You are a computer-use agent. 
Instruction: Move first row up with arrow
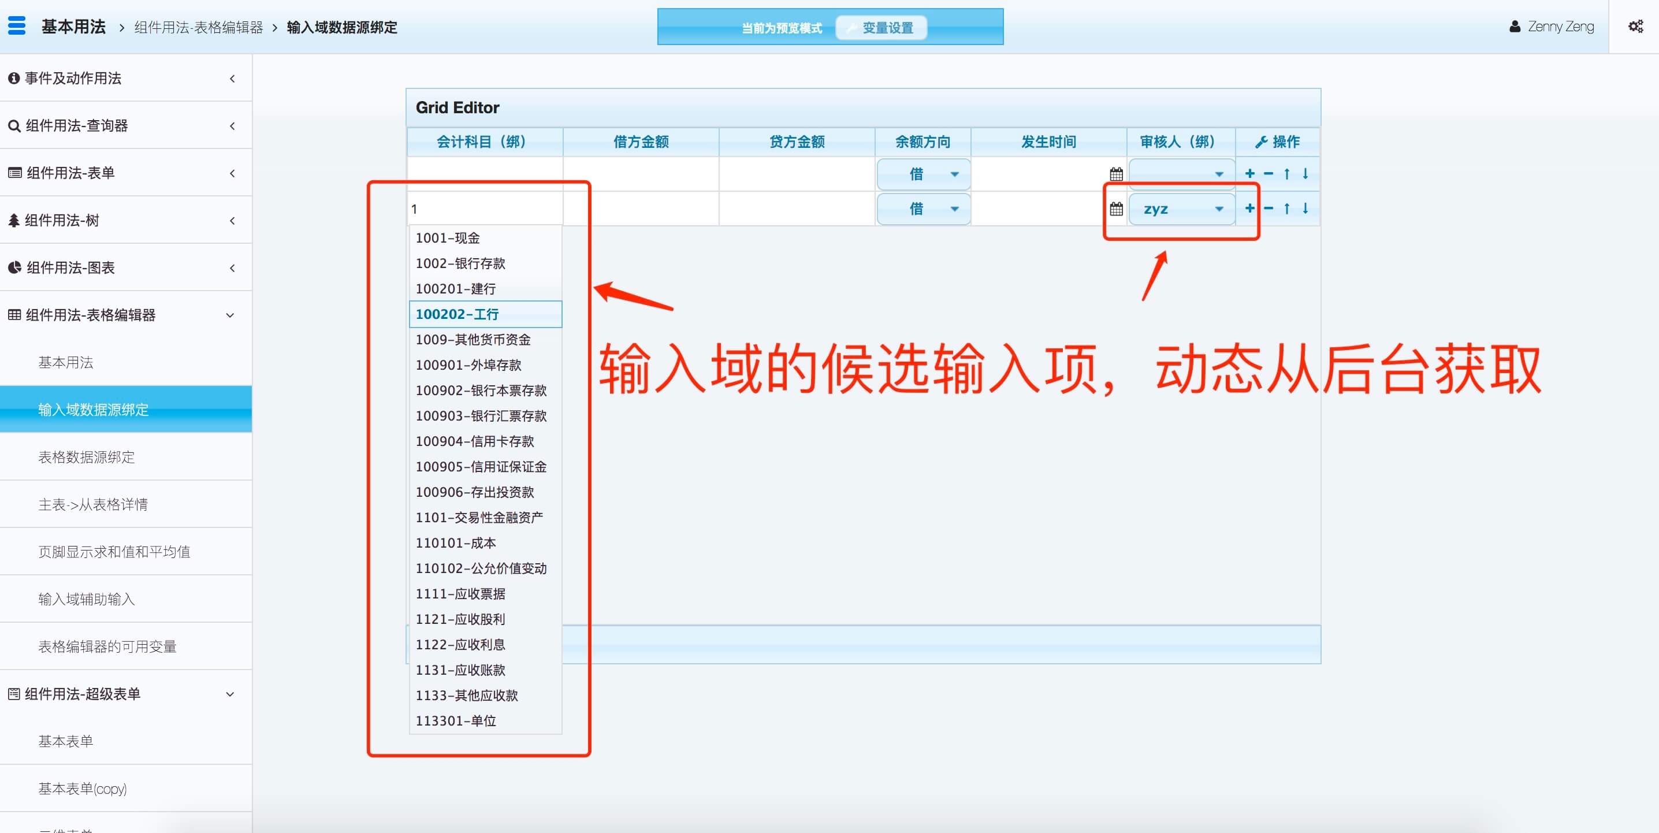tap(1287, 173)
